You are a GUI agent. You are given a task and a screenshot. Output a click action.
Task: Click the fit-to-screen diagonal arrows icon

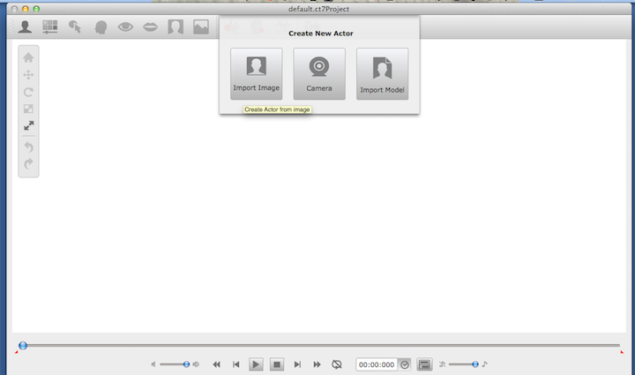tap(28, 125)
